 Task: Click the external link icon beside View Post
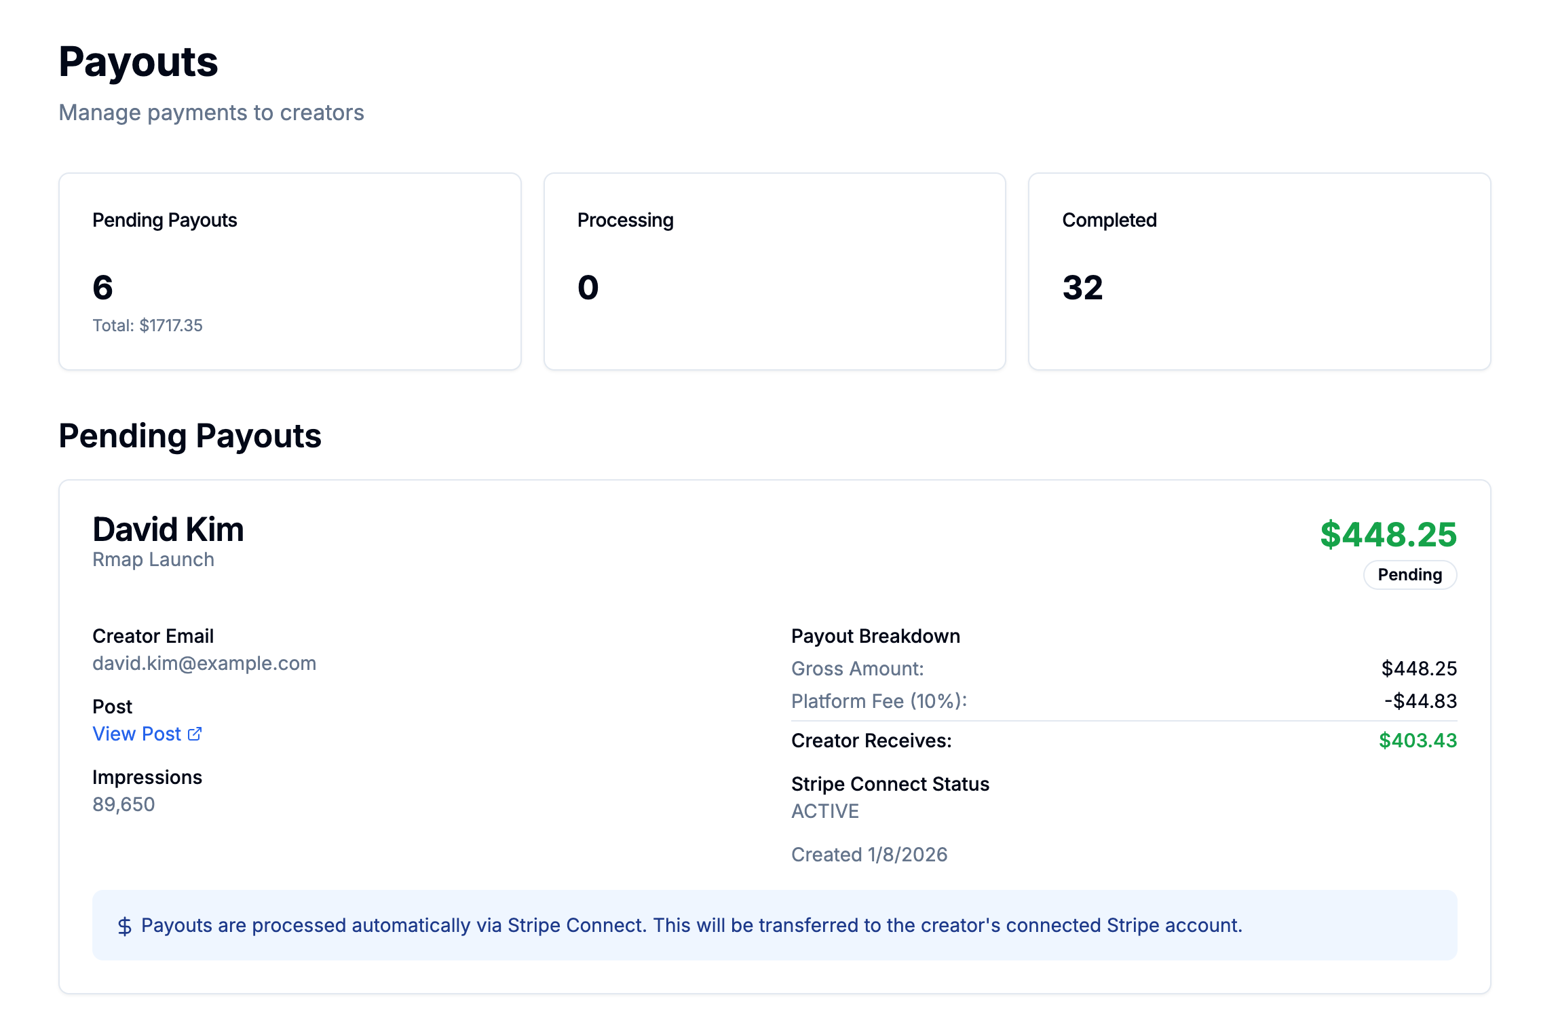click(x=195, y=734)
